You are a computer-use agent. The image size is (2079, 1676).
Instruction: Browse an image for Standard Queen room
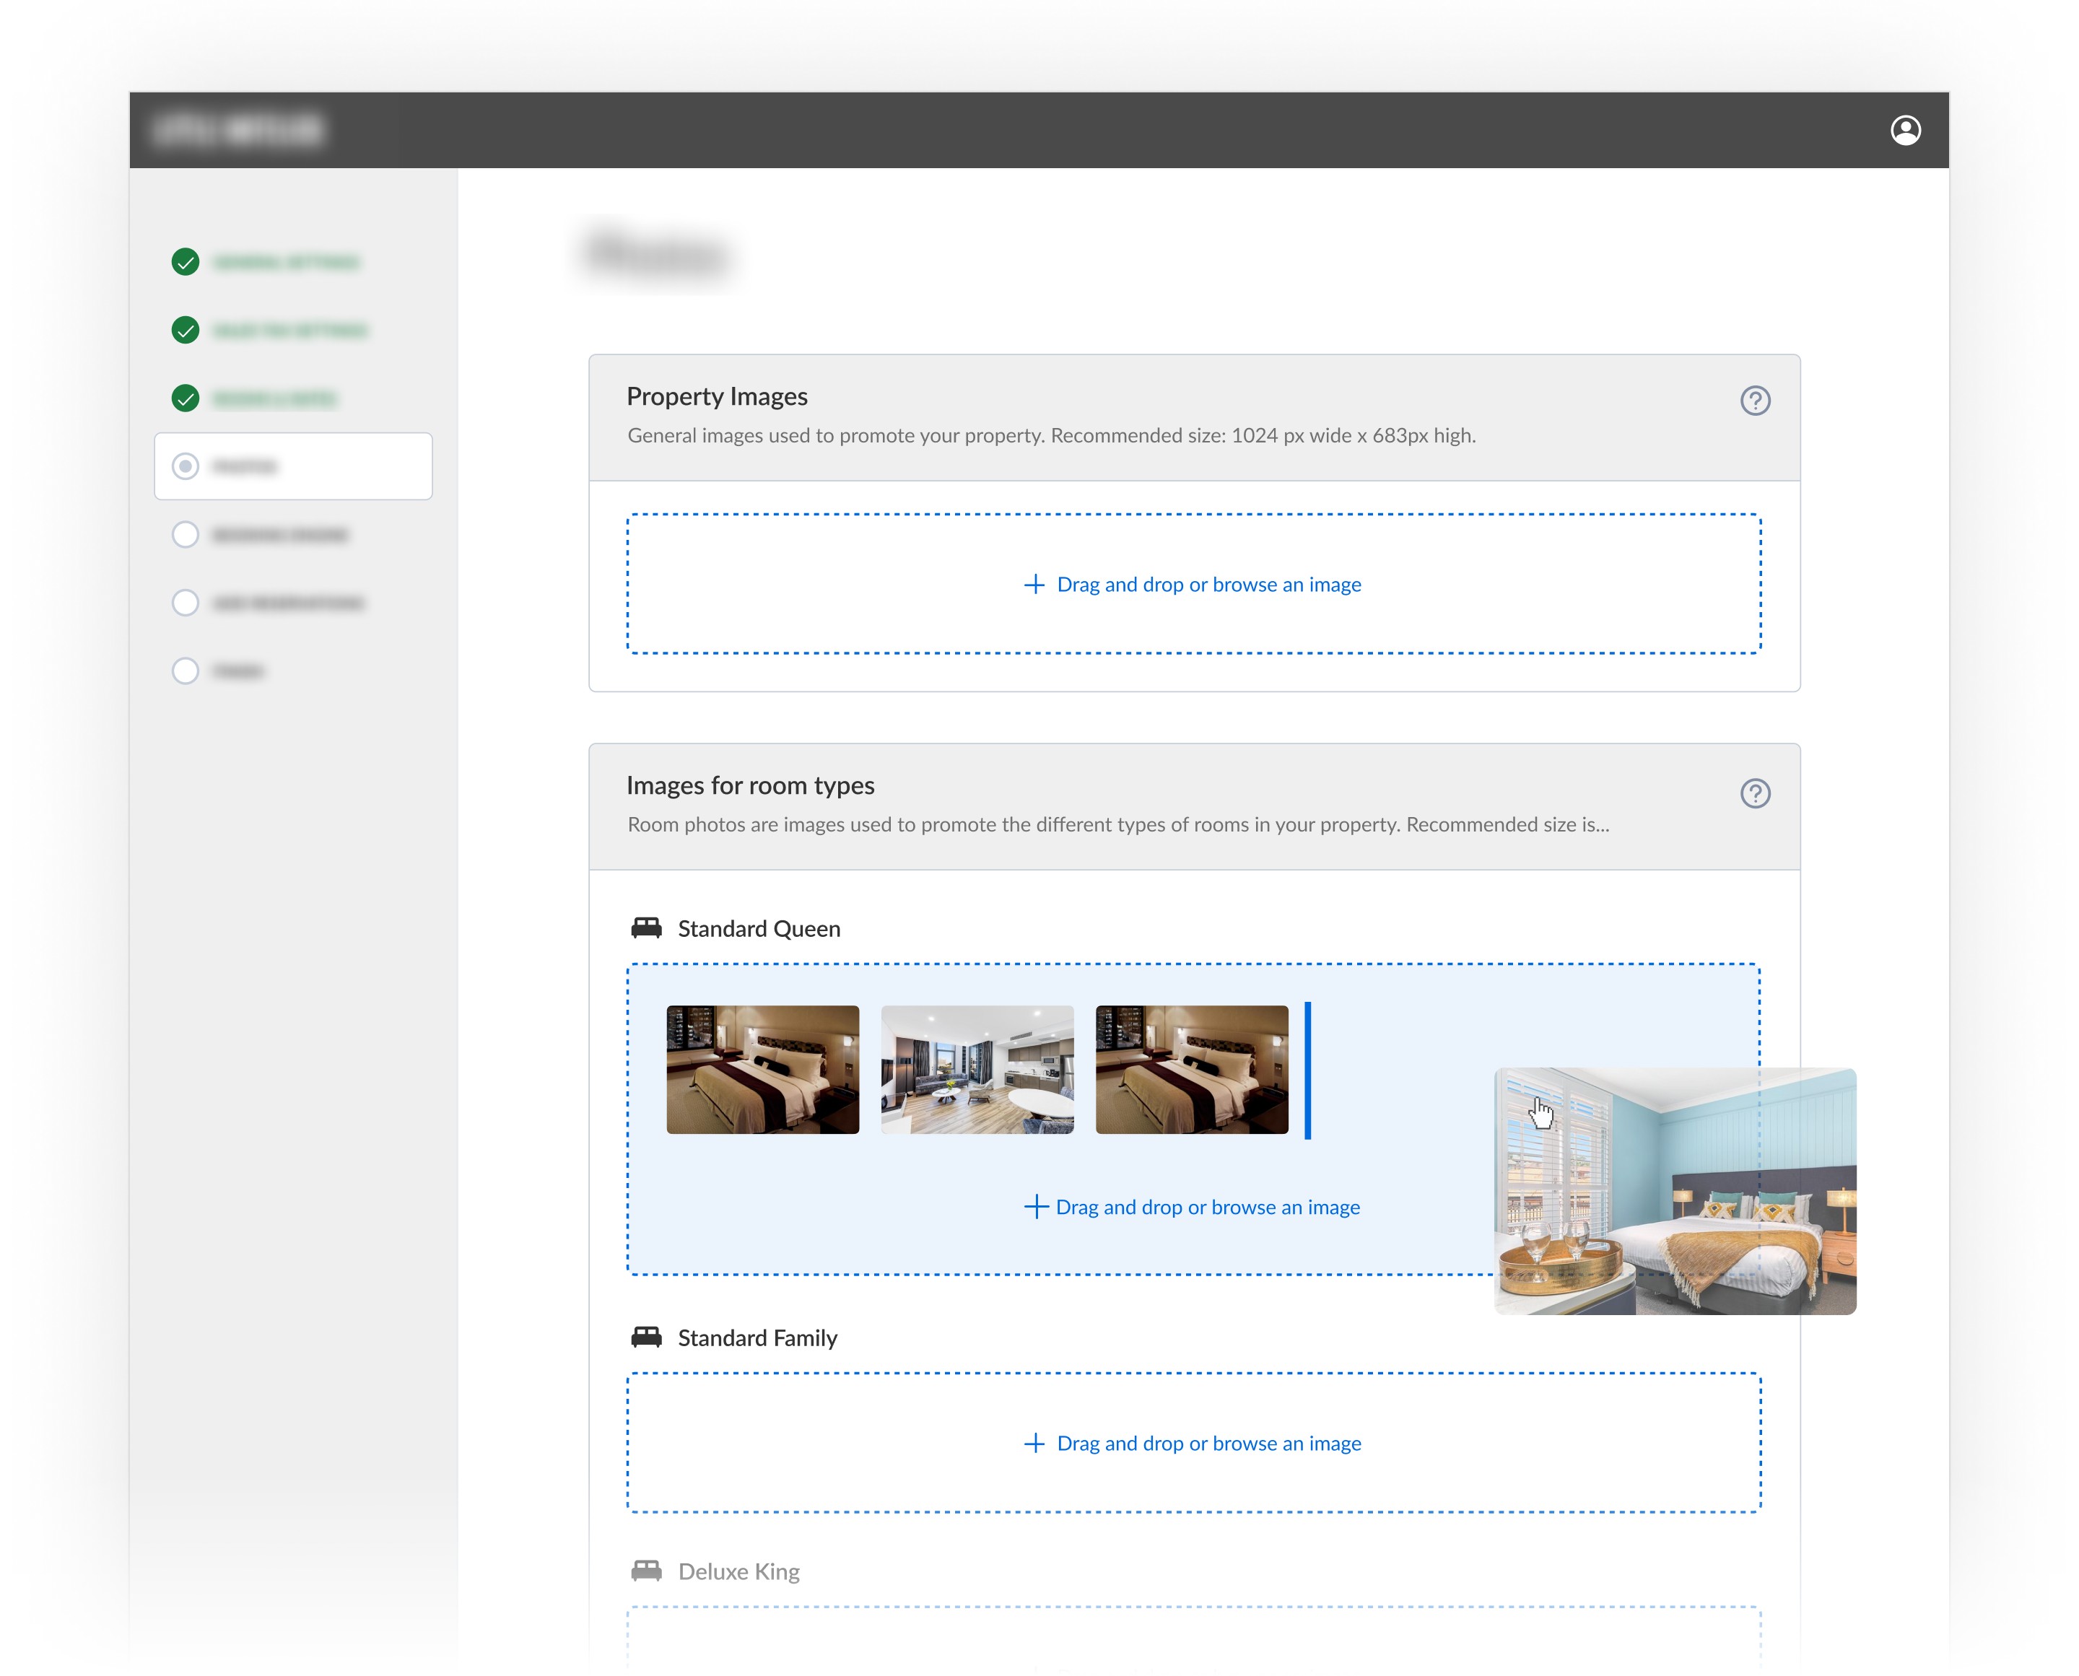coord(1206,1207)
